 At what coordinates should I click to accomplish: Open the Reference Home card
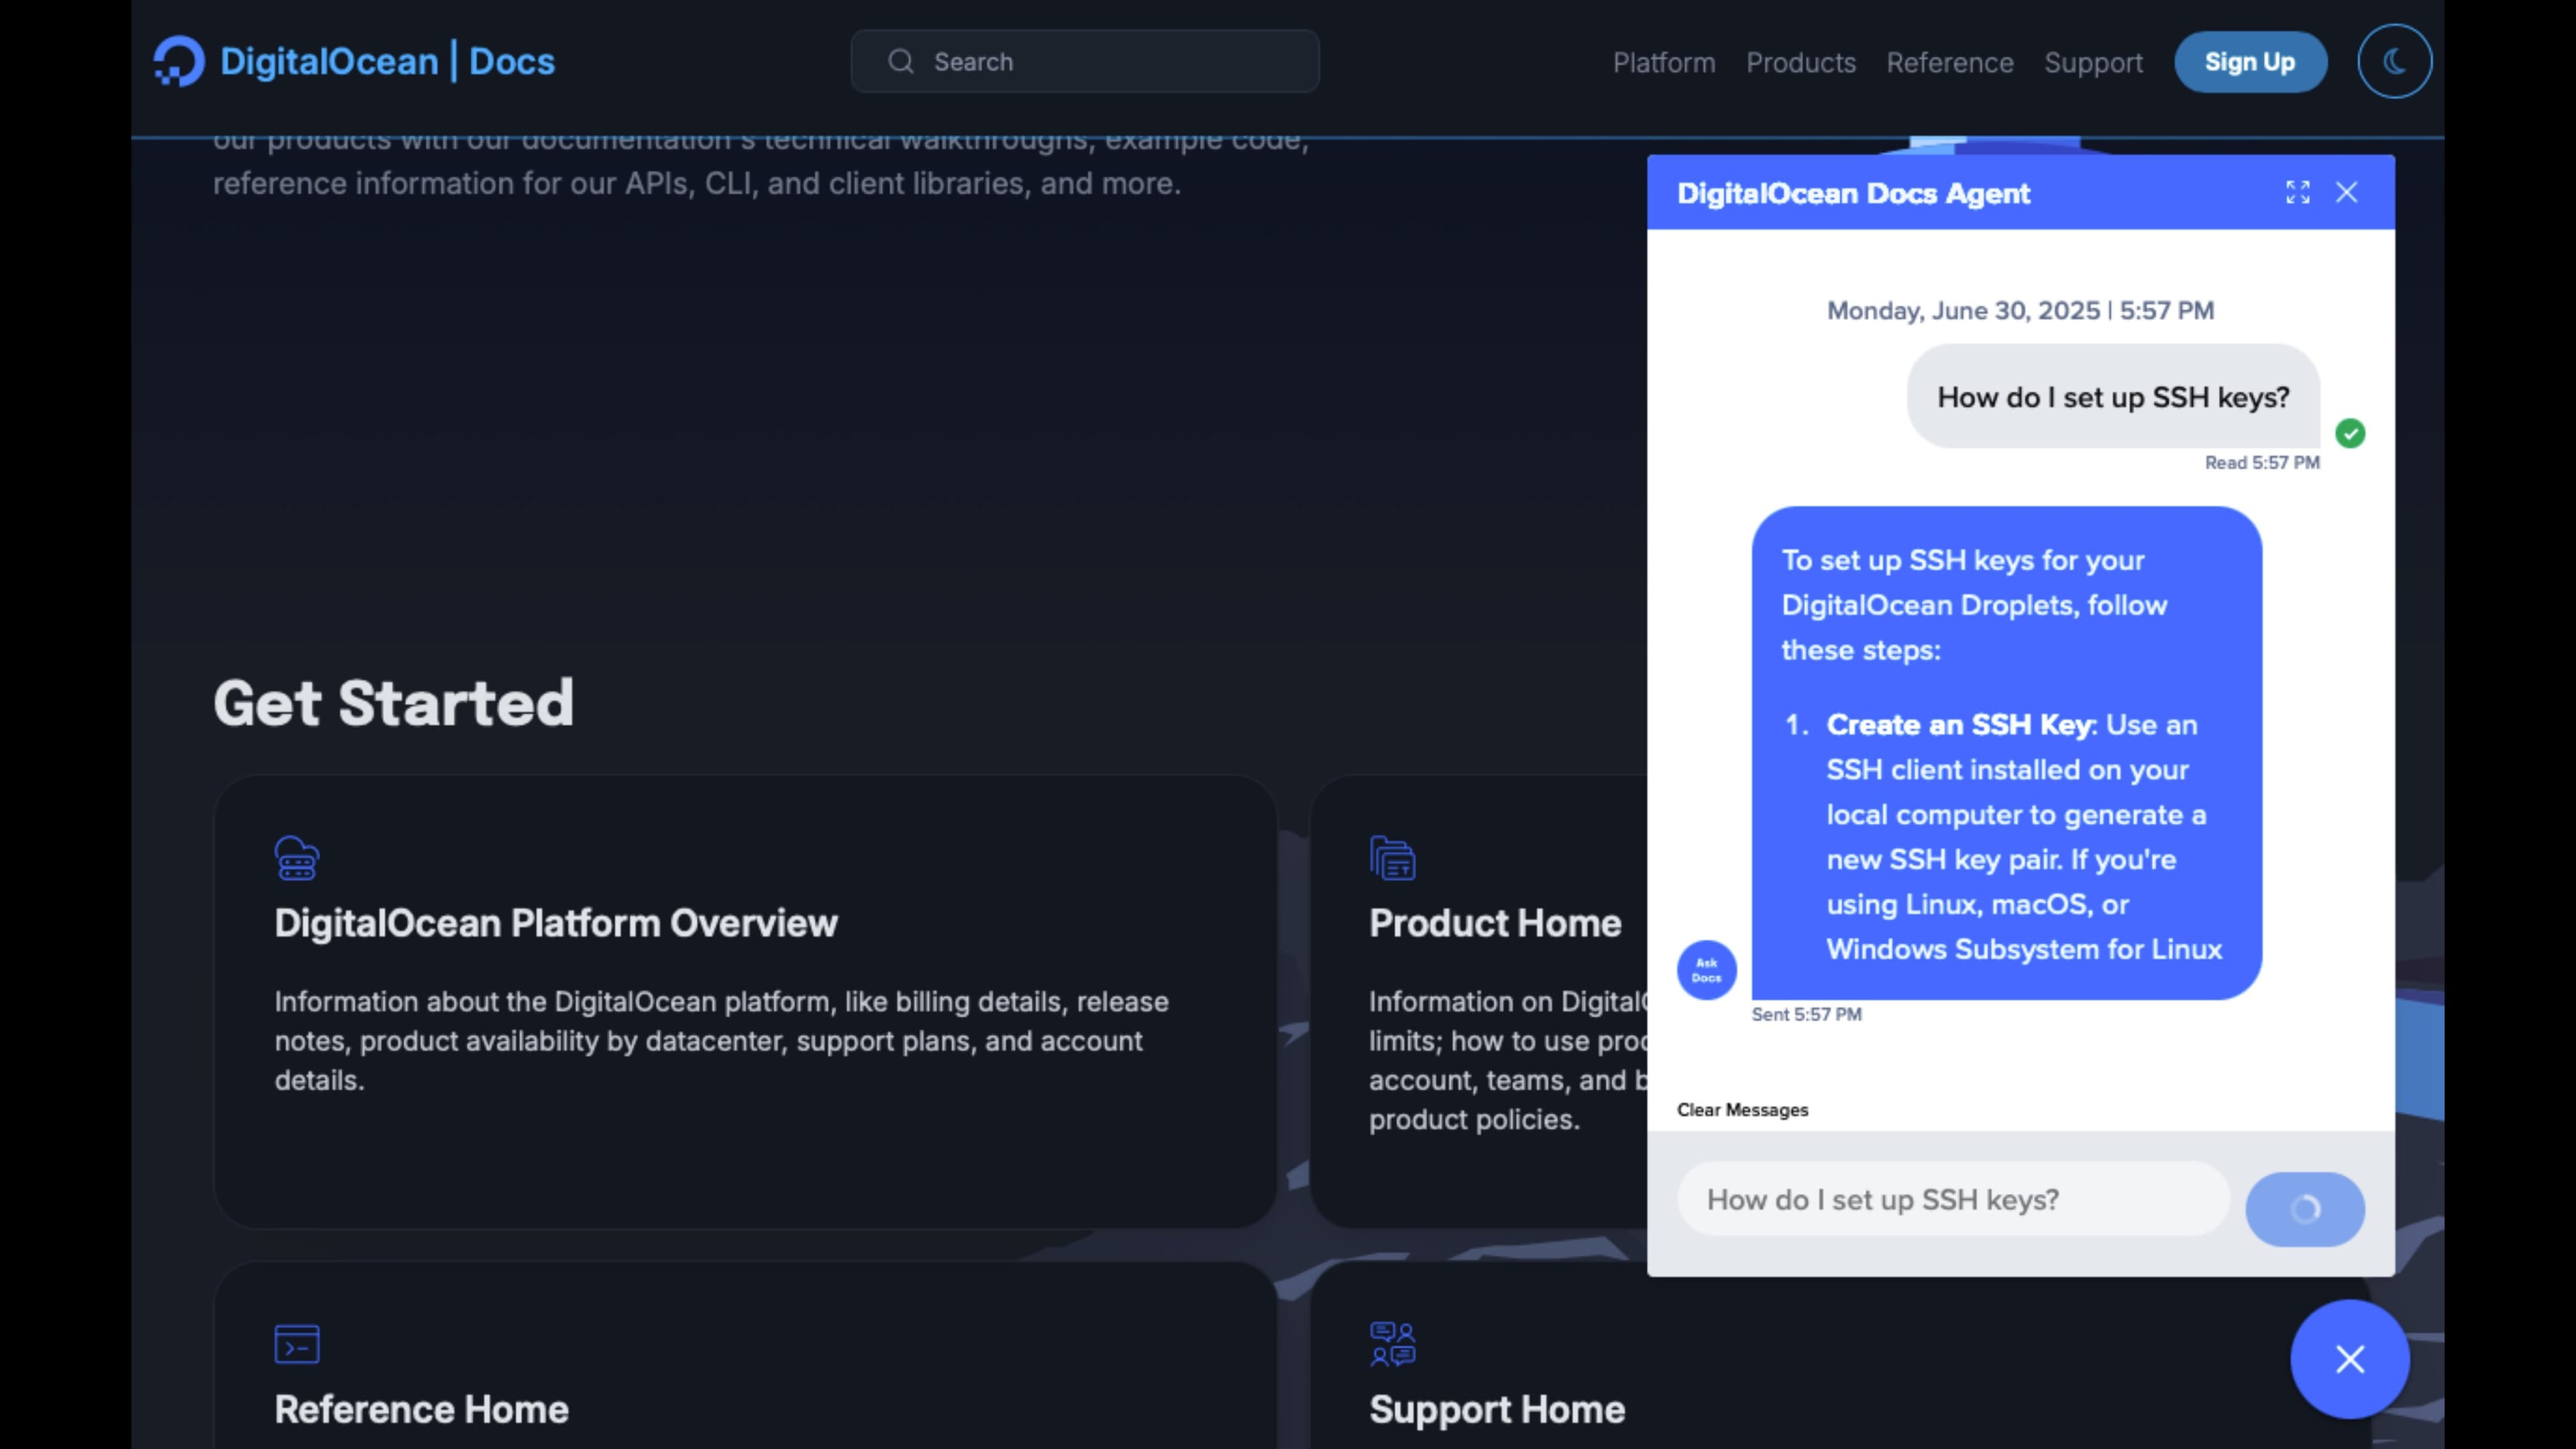click(x=745, y=1355)
